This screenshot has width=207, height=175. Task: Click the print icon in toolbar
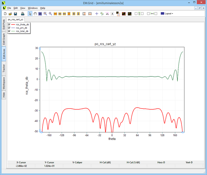pos(23,14)
